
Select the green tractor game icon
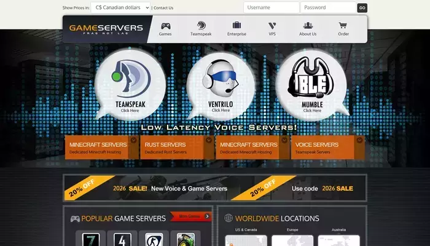point(186,239)
